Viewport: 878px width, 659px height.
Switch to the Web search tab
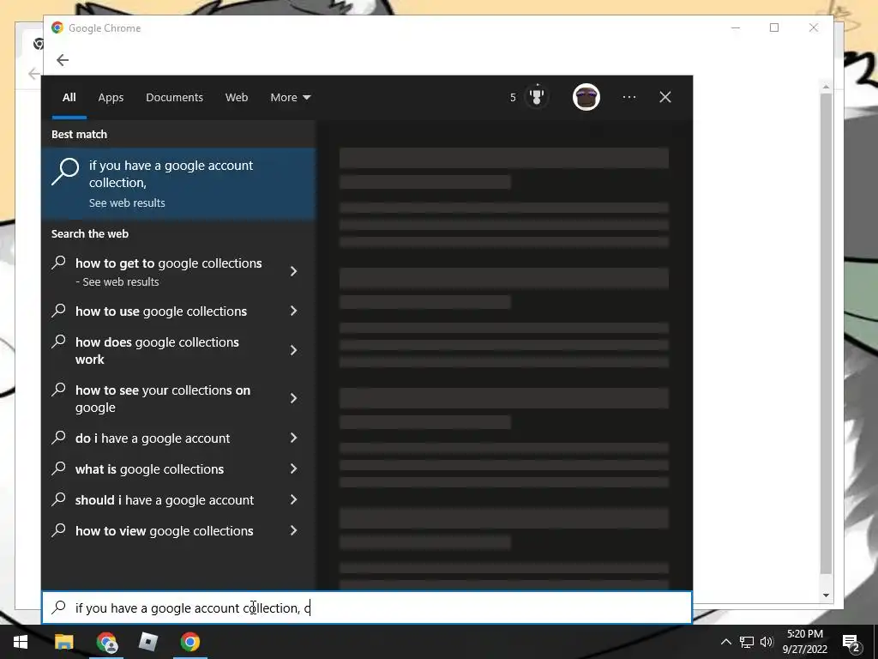pyautogui.click(x=237, y=98)
